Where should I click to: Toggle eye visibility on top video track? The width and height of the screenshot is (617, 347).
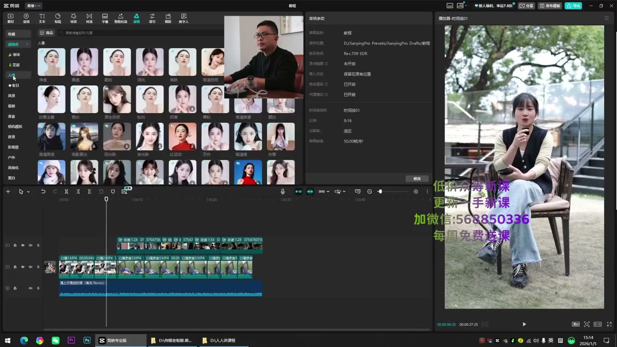23,245
